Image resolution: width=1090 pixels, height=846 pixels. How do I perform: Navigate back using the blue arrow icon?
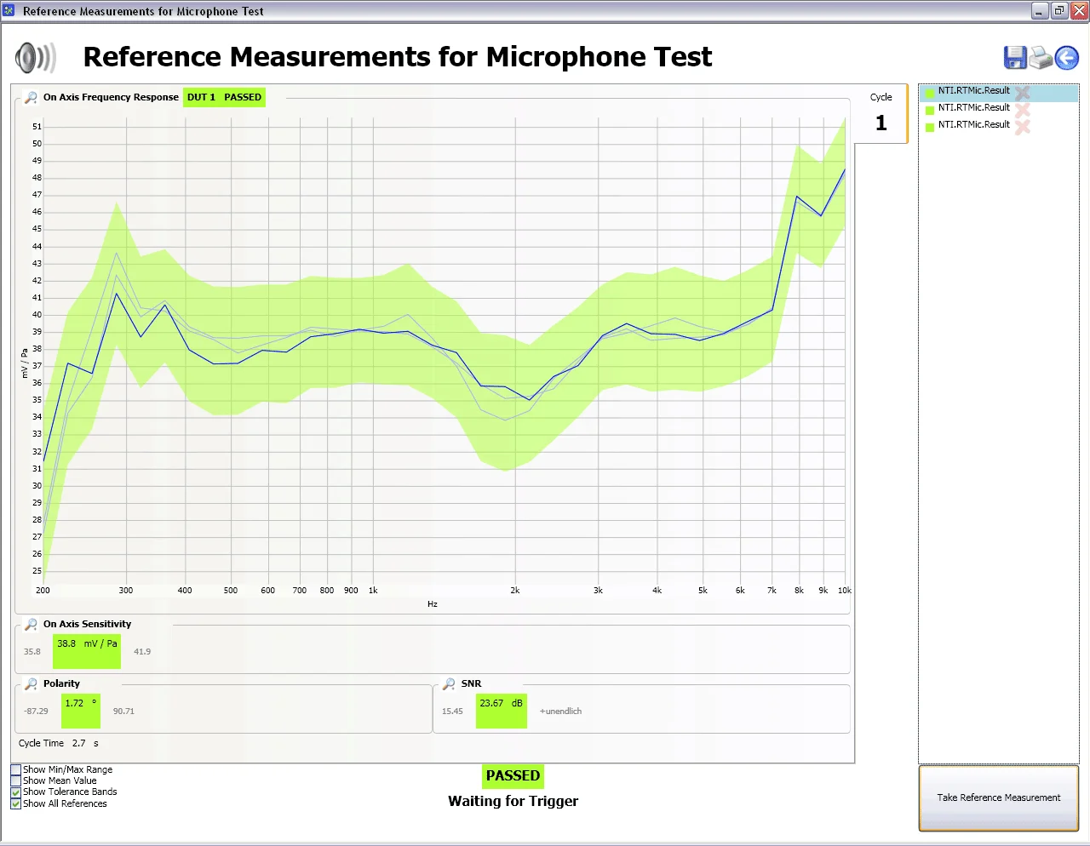click(x=1066, y=57)
